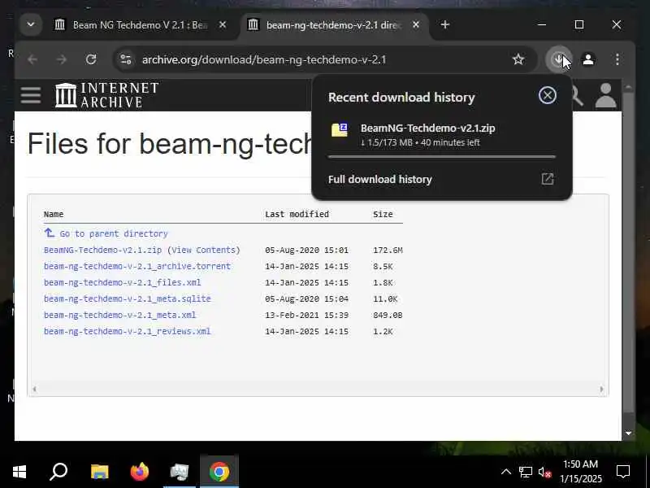This screenshot has height=488, width=650.
Task: Open Chrome profile icon
Action: pos(587,59)
